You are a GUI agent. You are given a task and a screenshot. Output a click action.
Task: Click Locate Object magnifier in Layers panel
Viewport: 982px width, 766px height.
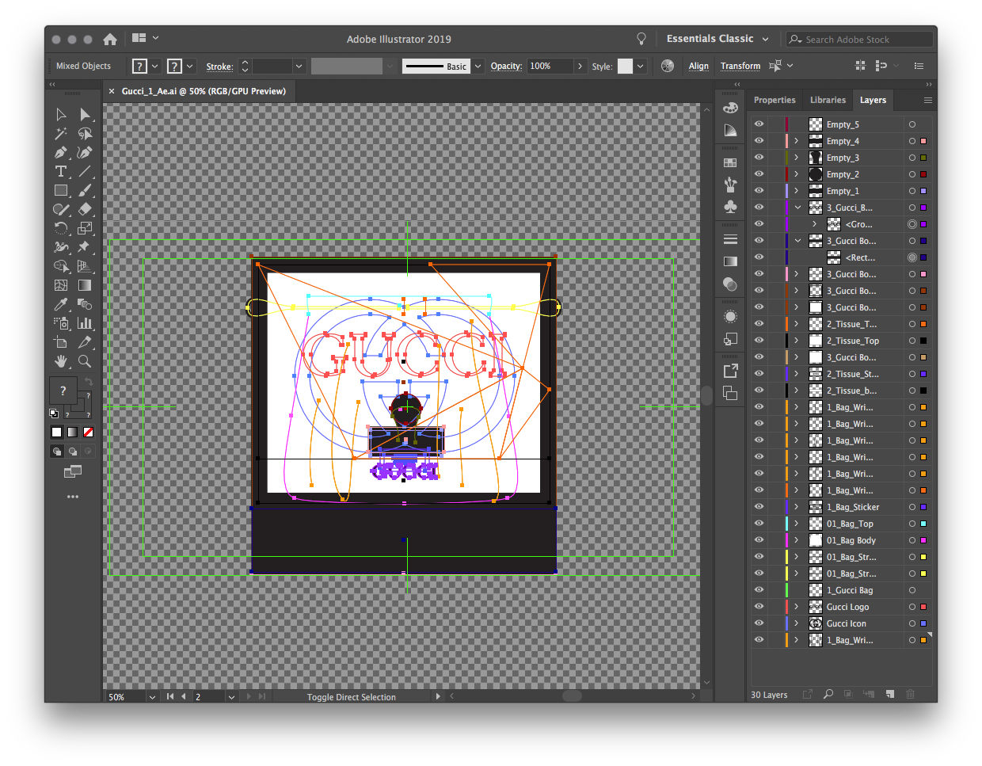click(828, 695)
